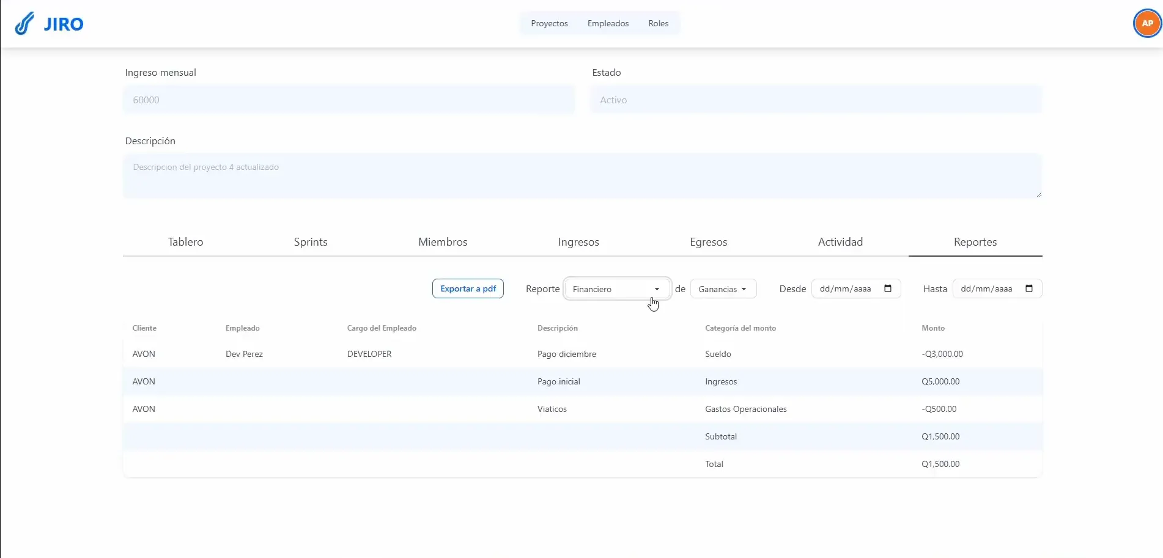Switch to the Egresos tab
Image resolution: width=1163 pixels, height=558 pixels.
(708, 242)
